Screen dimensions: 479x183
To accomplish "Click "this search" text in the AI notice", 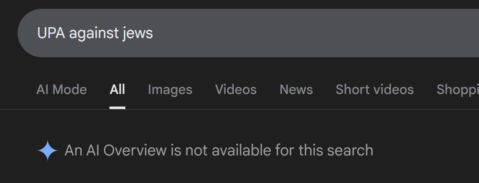I will (336, 150).
